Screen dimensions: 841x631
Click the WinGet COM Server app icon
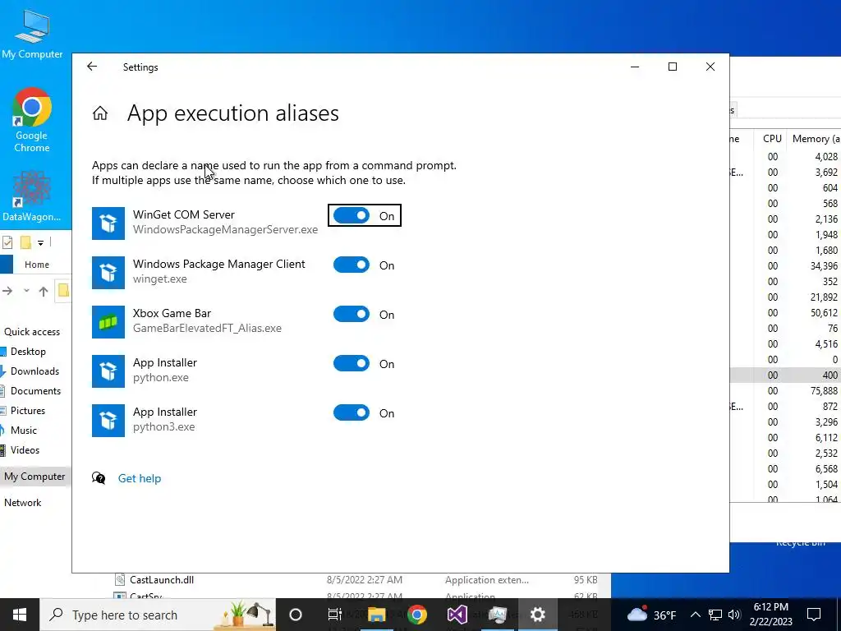(108, 223)
